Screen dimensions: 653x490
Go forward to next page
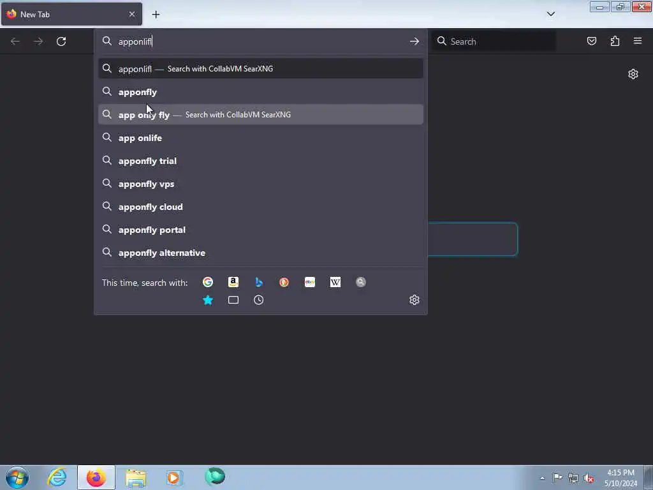coord(38,41)
